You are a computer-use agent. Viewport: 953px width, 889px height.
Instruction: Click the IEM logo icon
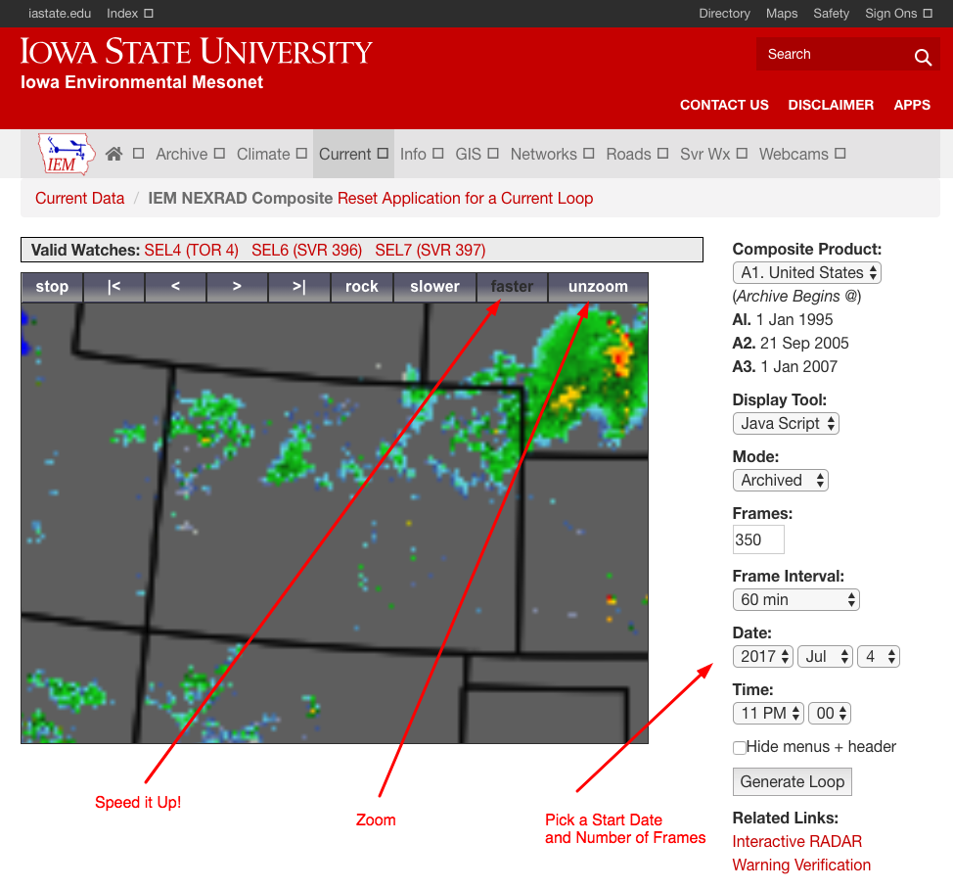point(67,155)
